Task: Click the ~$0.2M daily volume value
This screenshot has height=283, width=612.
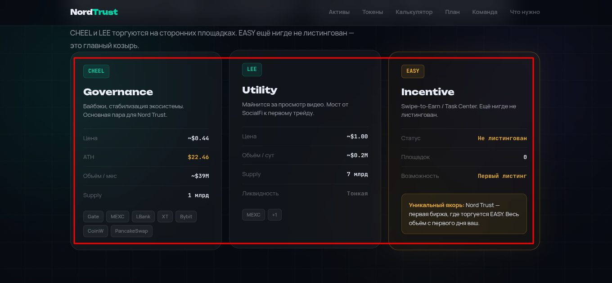Action: 357,155
